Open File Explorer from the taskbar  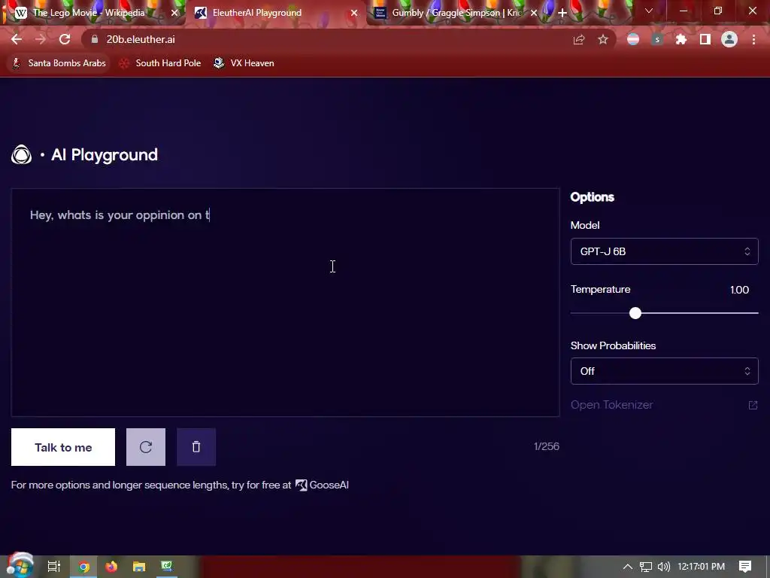(x=139, y=567)
